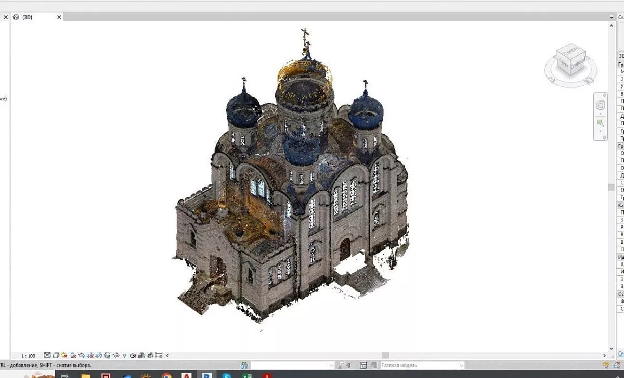Toggle Shadows icon in view control bar

73,356
